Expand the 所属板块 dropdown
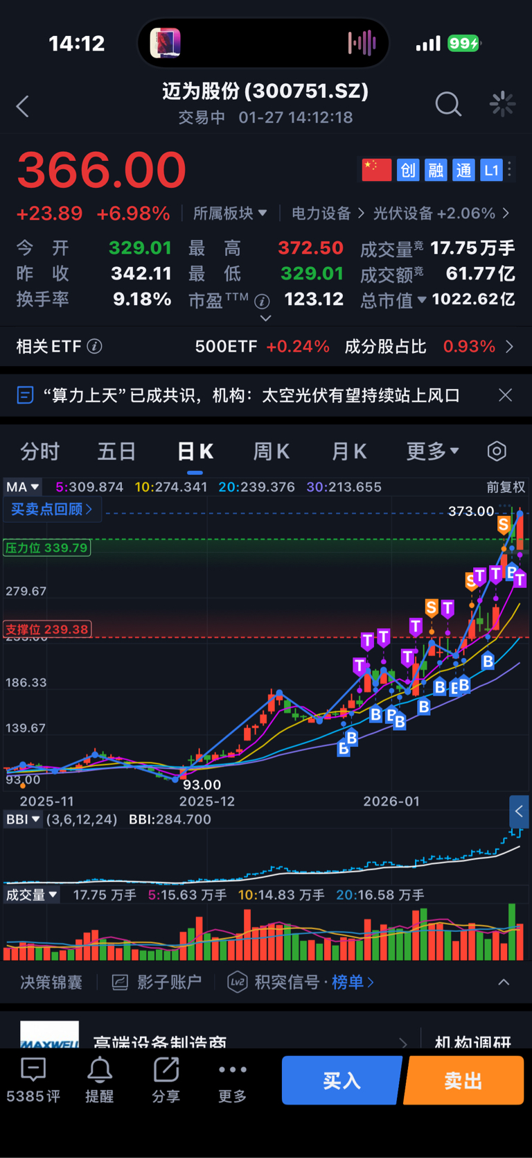The width and height of the screenshot is (532, 1158). point(230,213)
